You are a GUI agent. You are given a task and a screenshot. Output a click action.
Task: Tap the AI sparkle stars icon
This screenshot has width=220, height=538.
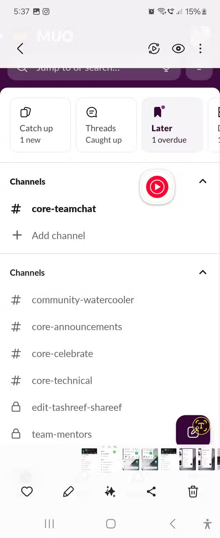pyautogui.click(x=110, y=492)
